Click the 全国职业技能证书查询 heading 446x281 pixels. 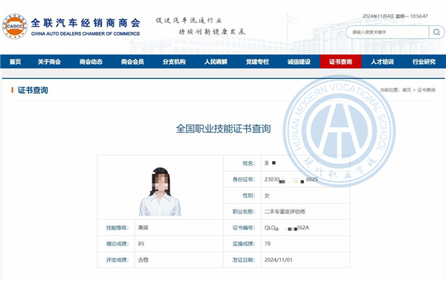click(223, 129)
